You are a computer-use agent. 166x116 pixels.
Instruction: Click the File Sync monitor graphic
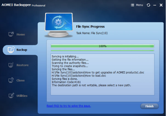59,25
